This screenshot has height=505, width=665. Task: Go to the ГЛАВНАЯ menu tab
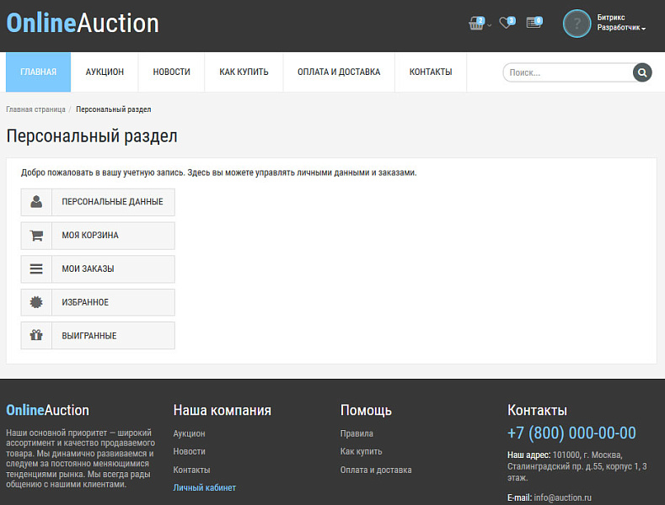click(38, 72)
